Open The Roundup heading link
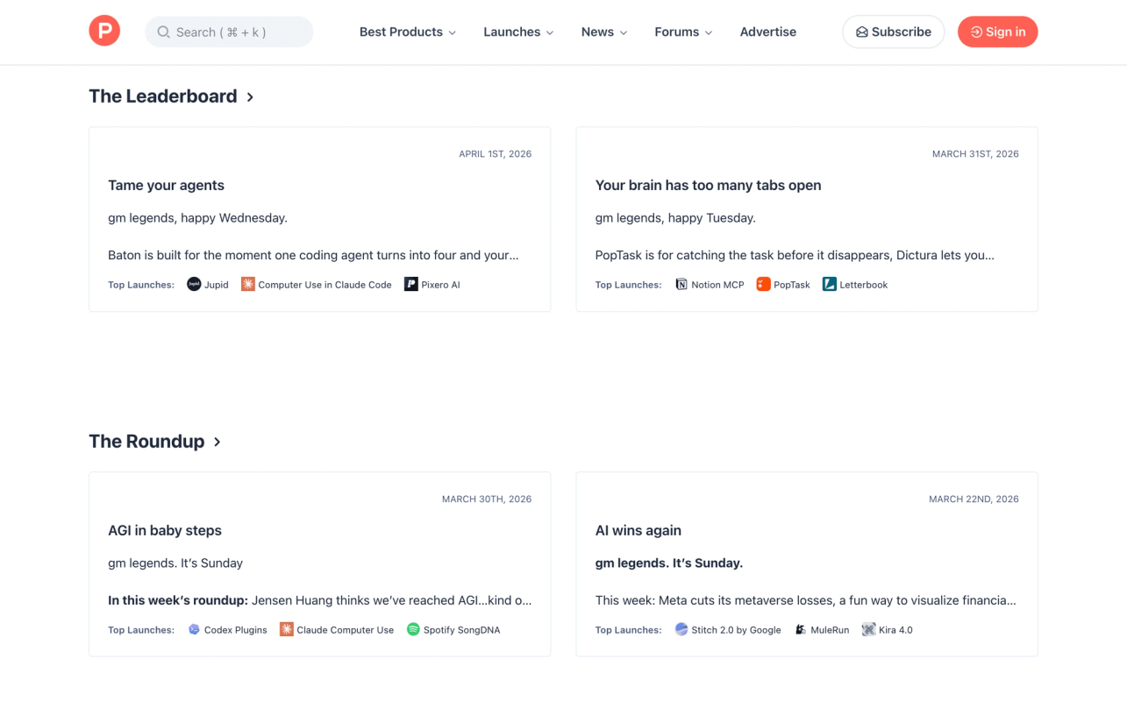 coord(146,442)
